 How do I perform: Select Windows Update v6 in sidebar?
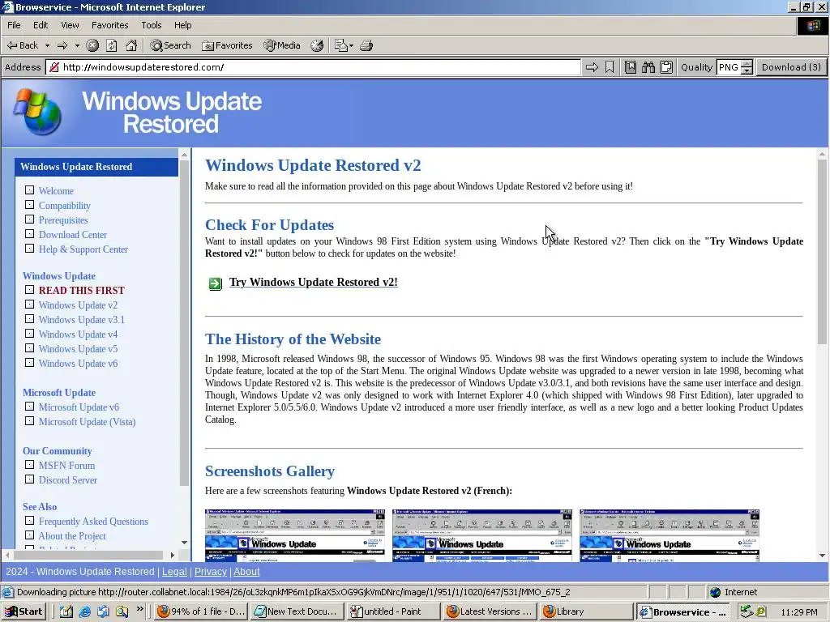click(78, 364)
